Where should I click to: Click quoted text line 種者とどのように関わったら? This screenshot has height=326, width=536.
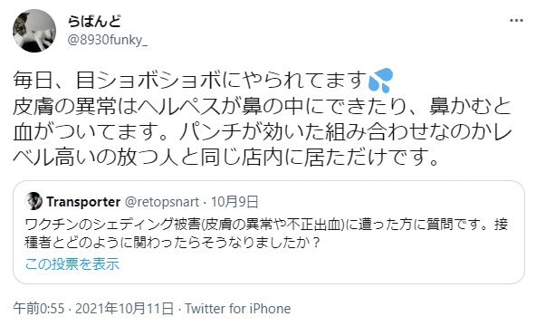pyautogui.click(x=173, y=243)
